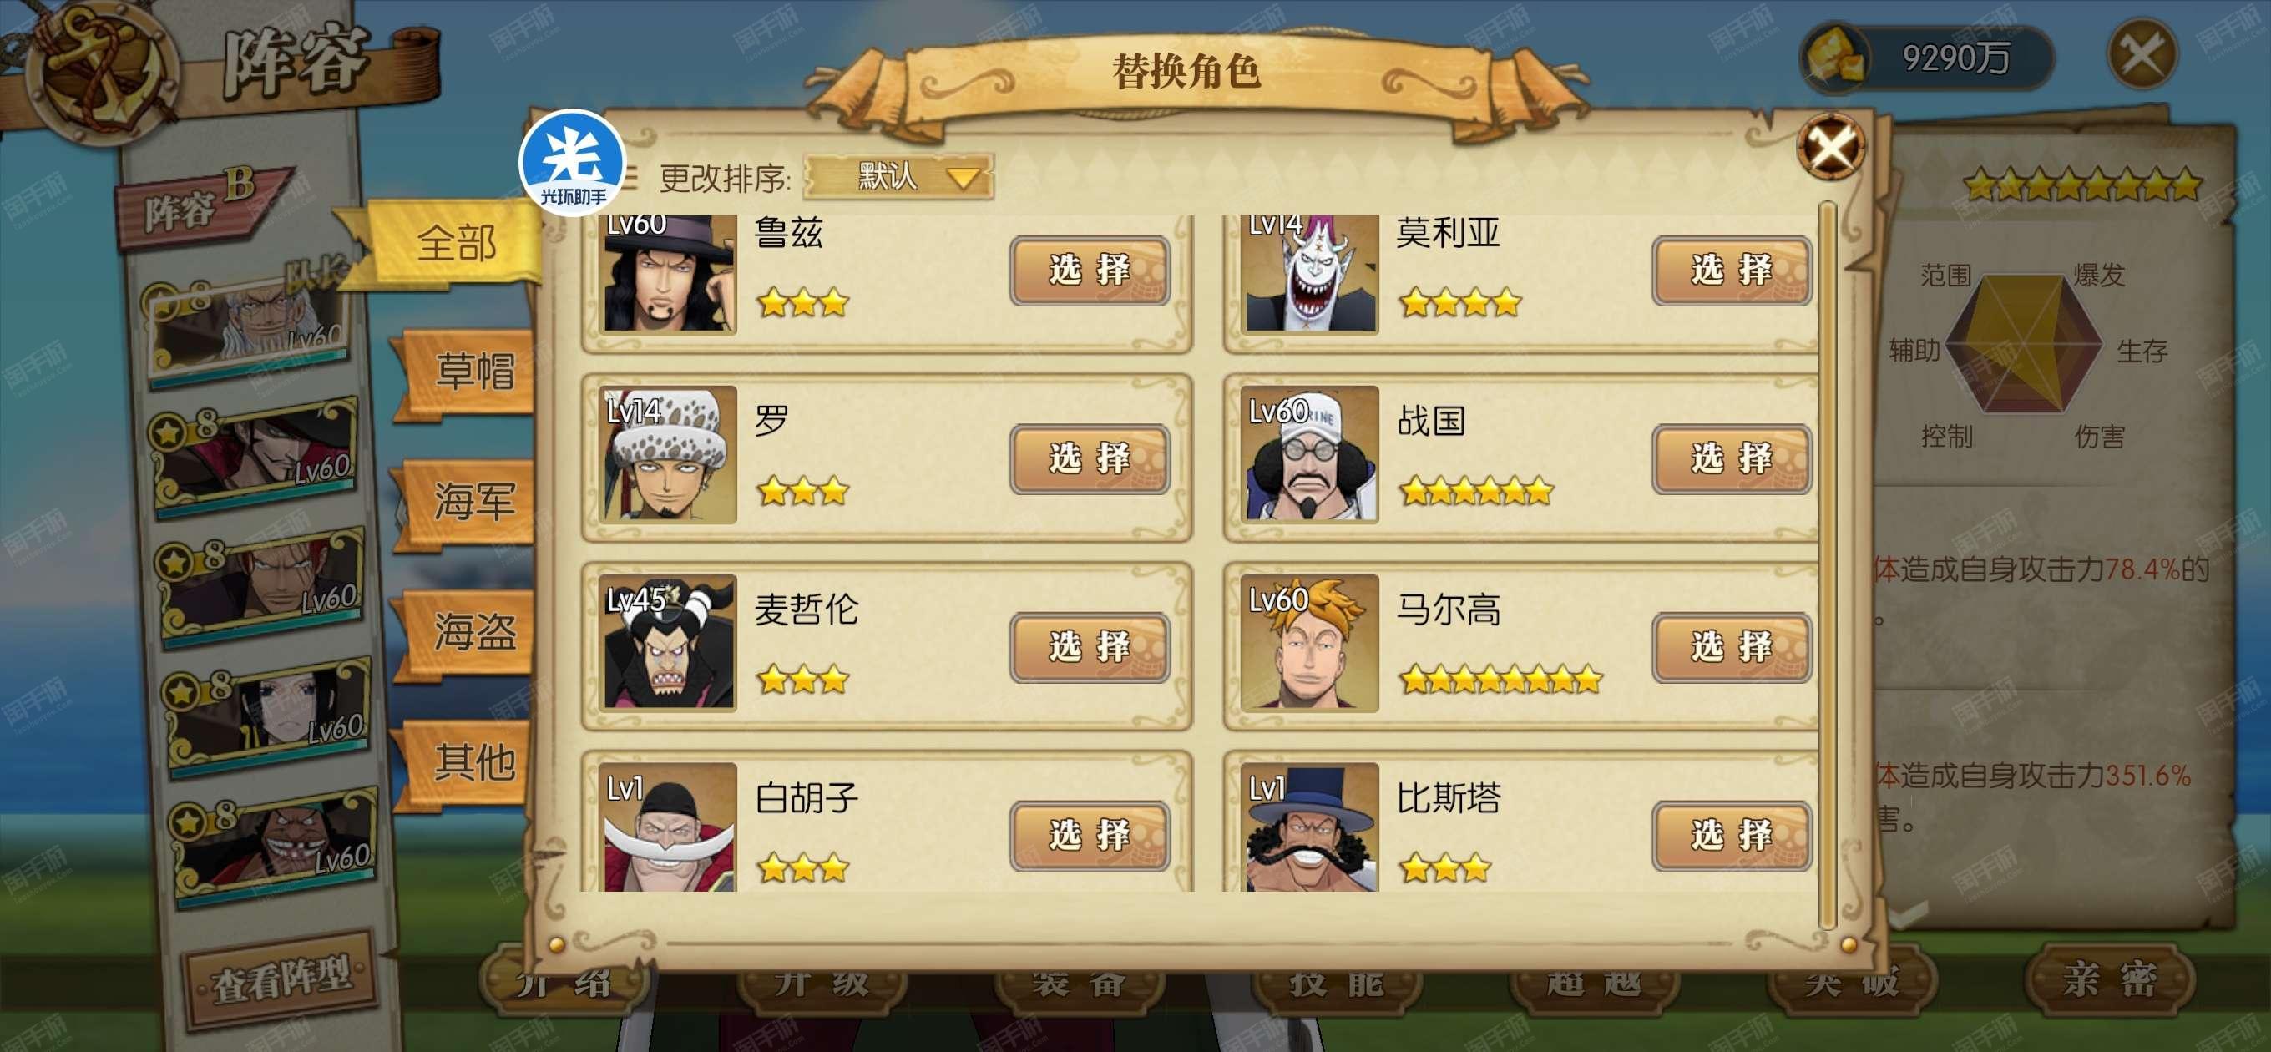Open the 默认 sort order dropdown
2271x1052 pixels.
point(898,176)
